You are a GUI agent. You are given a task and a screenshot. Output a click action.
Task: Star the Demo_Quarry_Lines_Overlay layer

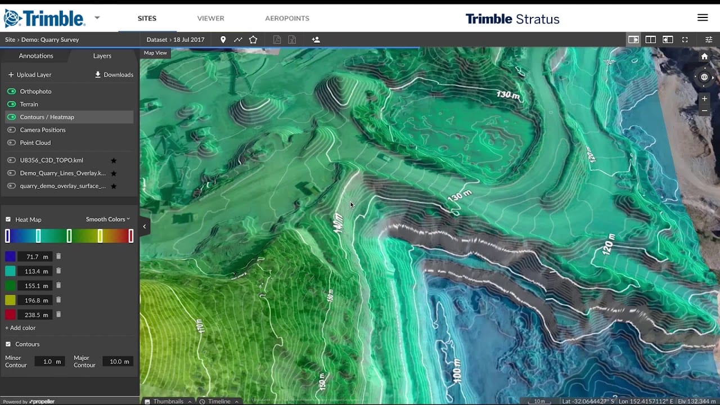(x=113, y=173)
